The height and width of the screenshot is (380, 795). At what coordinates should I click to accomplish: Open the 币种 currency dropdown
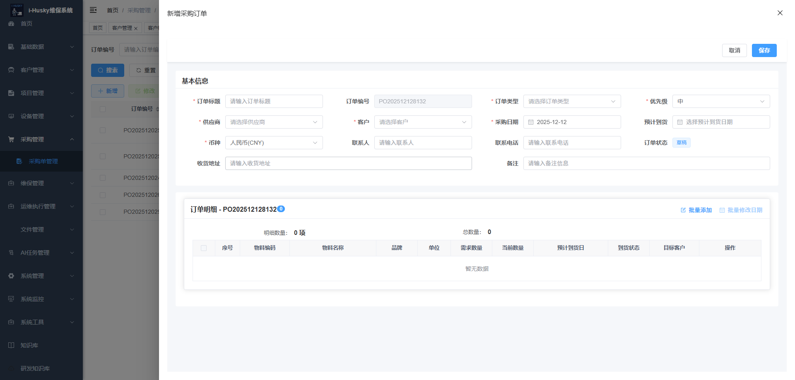(274, 143)
